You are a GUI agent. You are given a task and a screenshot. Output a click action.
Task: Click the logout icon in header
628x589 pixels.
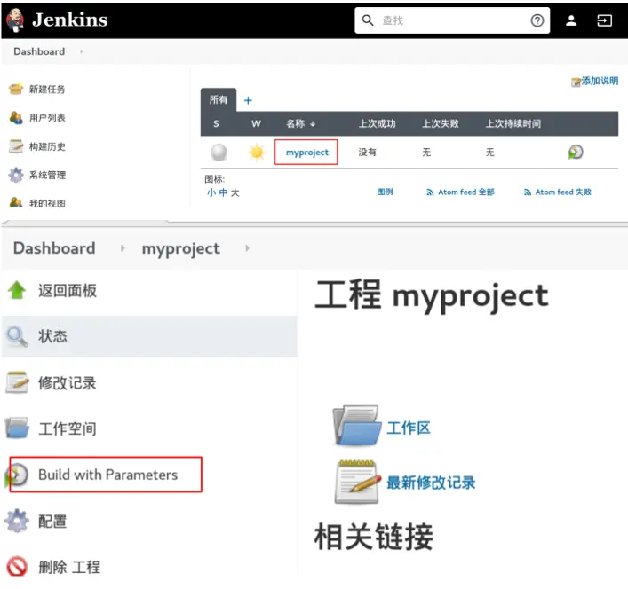point(605,20)
